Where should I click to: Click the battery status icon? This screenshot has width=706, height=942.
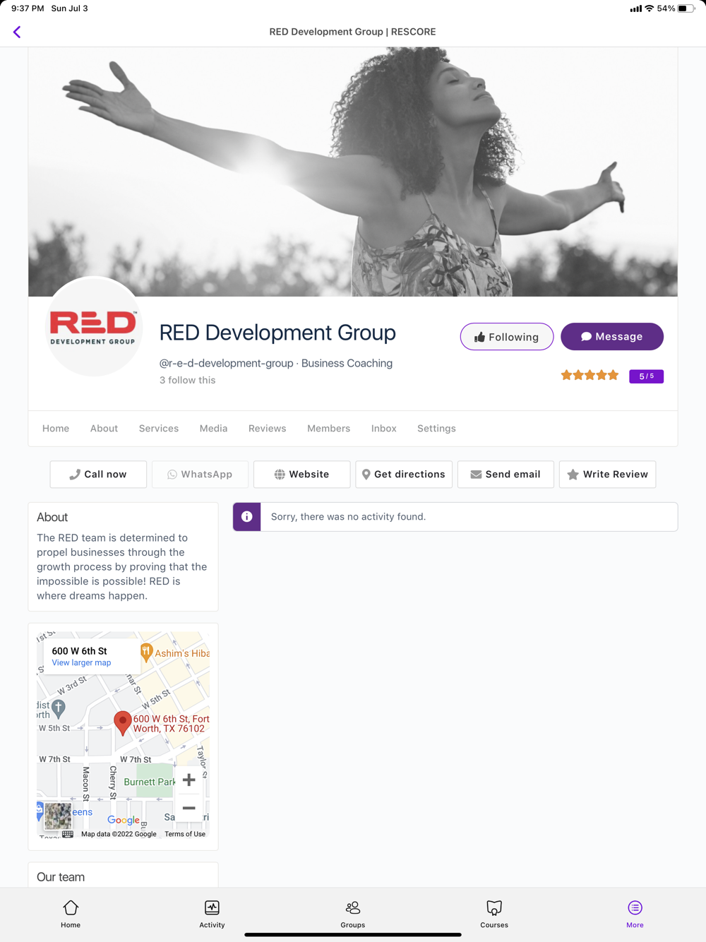pyautogui.click(x=686, y=8)
